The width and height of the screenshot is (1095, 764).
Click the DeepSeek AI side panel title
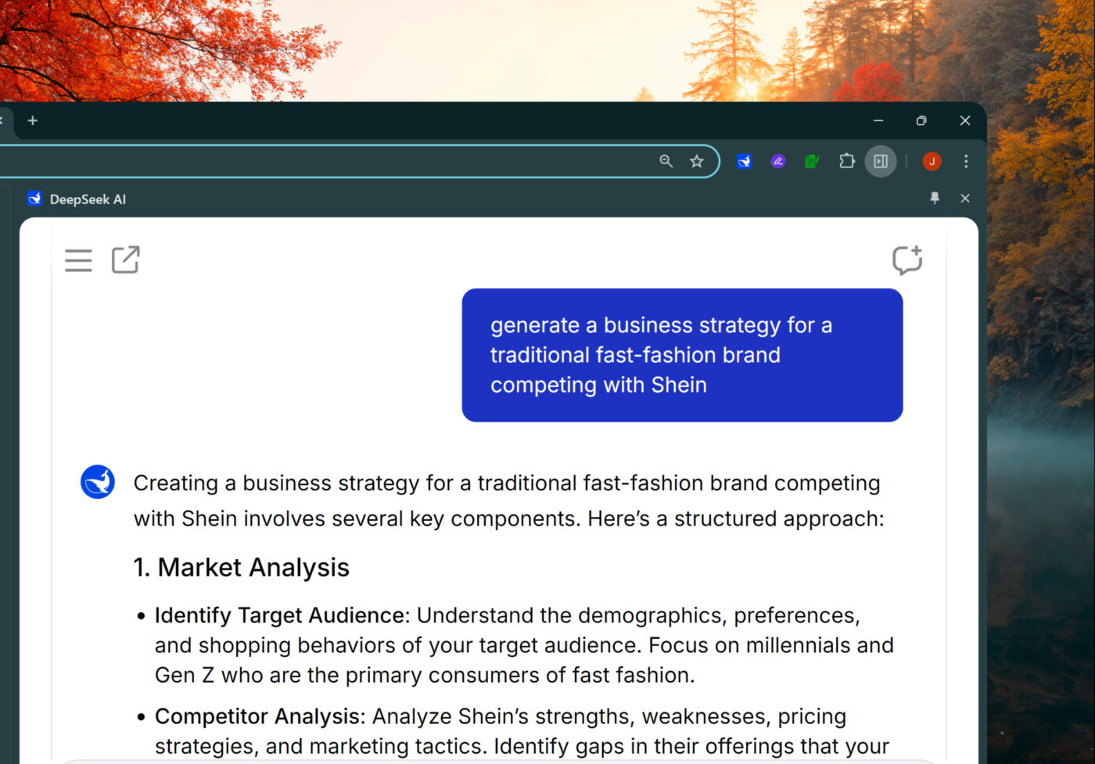pos(87,199)
